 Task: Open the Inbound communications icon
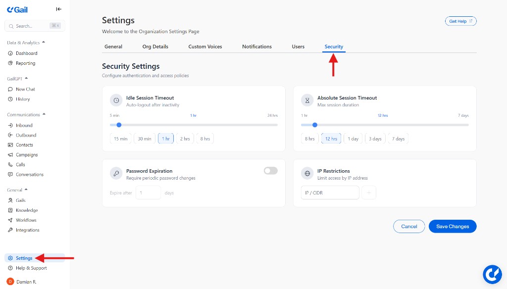[x=11, y=125]
